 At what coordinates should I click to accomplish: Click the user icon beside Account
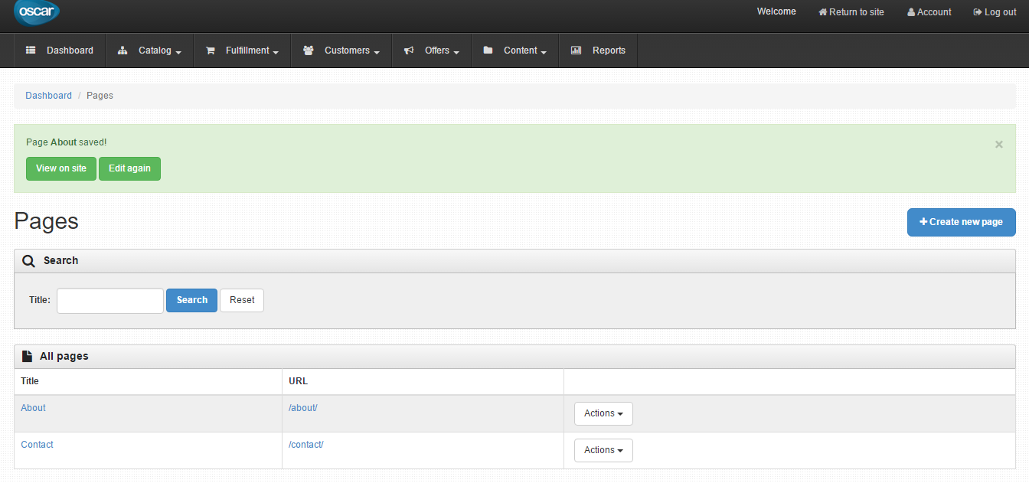click(x=911, y=12)
